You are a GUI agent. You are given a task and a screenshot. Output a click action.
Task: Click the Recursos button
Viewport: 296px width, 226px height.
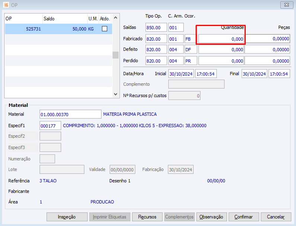(147, 217)
